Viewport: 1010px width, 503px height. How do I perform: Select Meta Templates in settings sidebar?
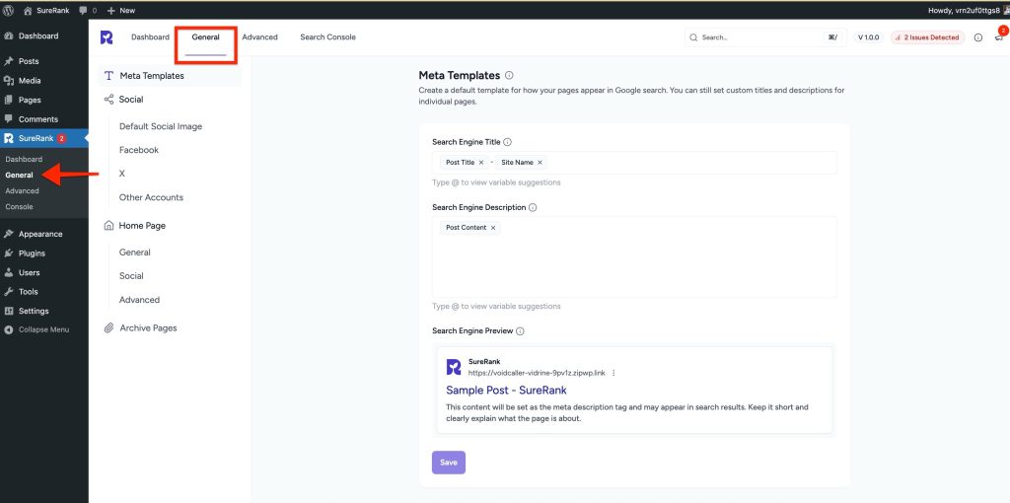click(170, 76)
